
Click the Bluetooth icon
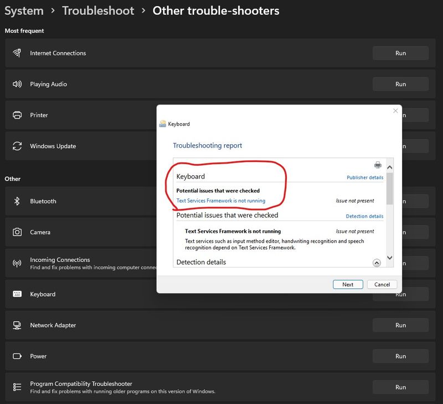click(x=17, y=201)
